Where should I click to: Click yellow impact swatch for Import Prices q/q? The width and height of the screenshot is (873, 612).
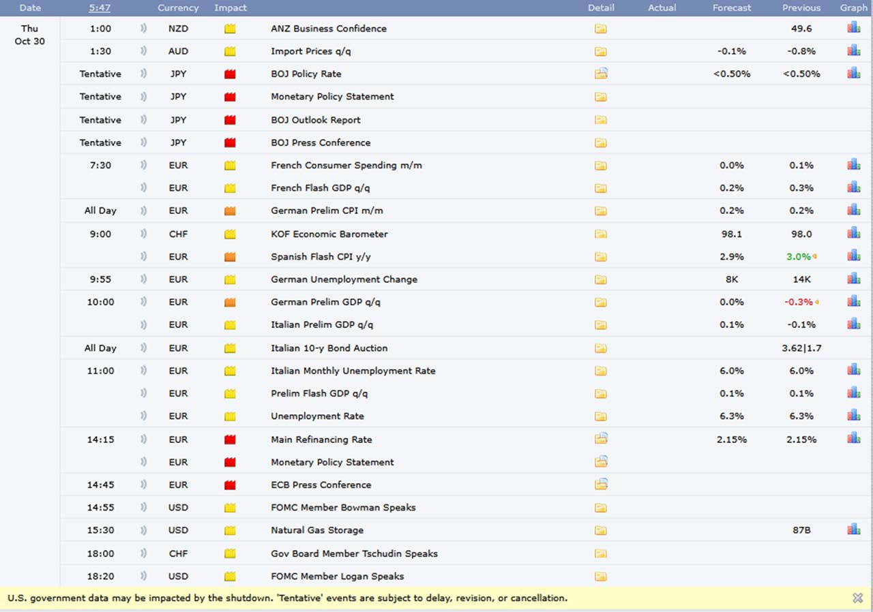pyautogui.click(x=230, y=51)
